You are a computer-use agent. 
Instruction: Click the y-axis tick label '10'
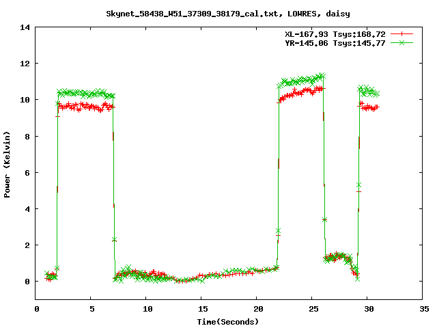25,100
